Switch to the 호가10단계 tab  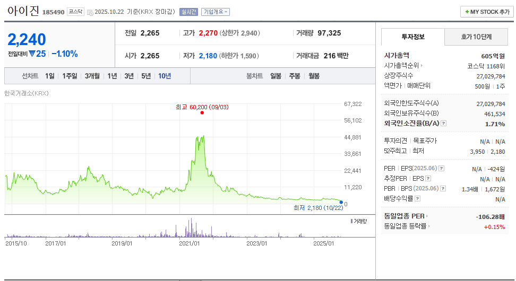[x=476, y=37]
